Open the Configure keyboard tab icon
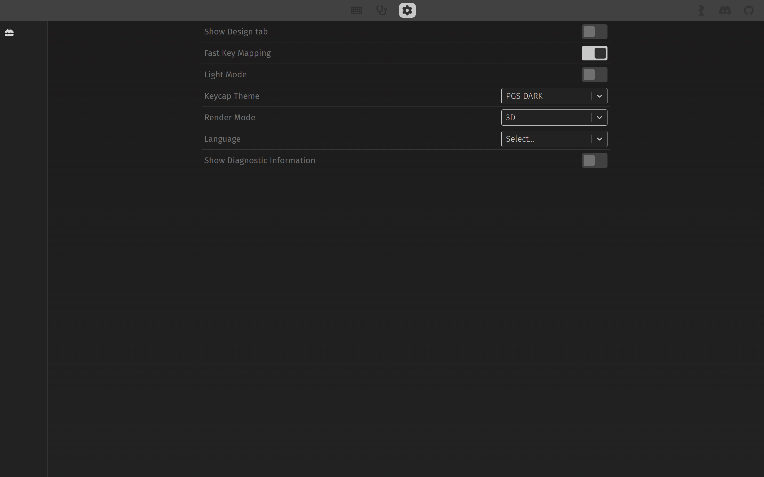764x477 pixels. click(x=356, y=10)
